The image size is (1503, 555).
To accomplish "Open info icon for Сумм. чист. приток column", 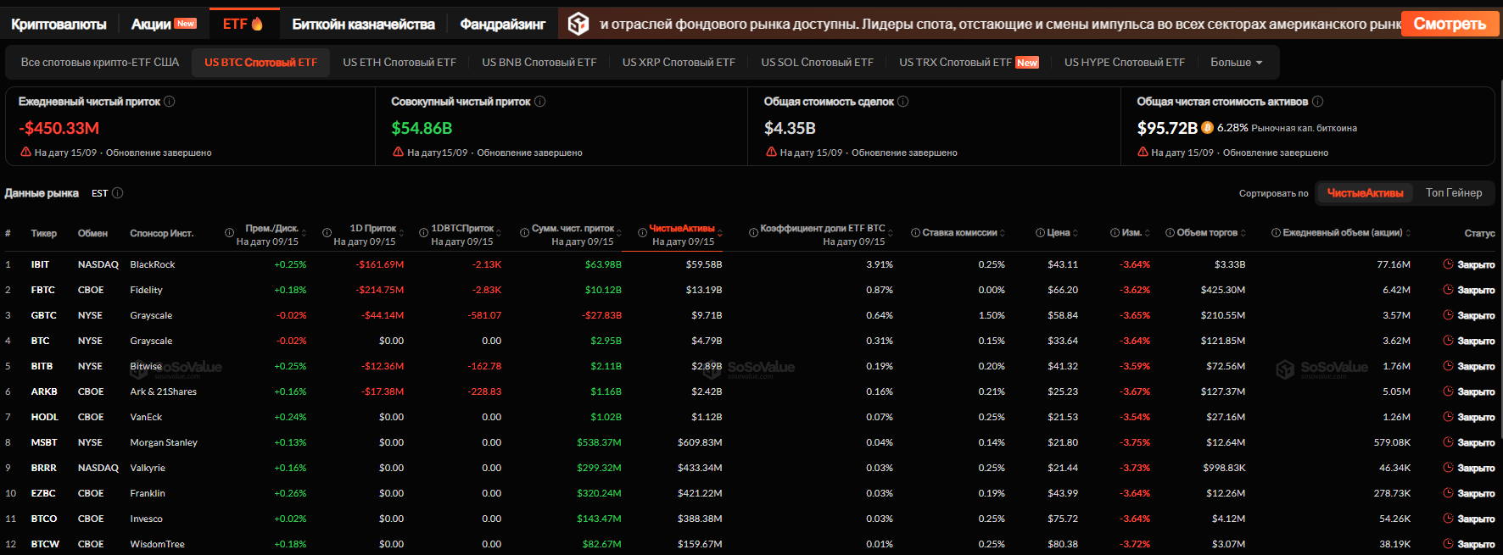I will click(525, 233).
